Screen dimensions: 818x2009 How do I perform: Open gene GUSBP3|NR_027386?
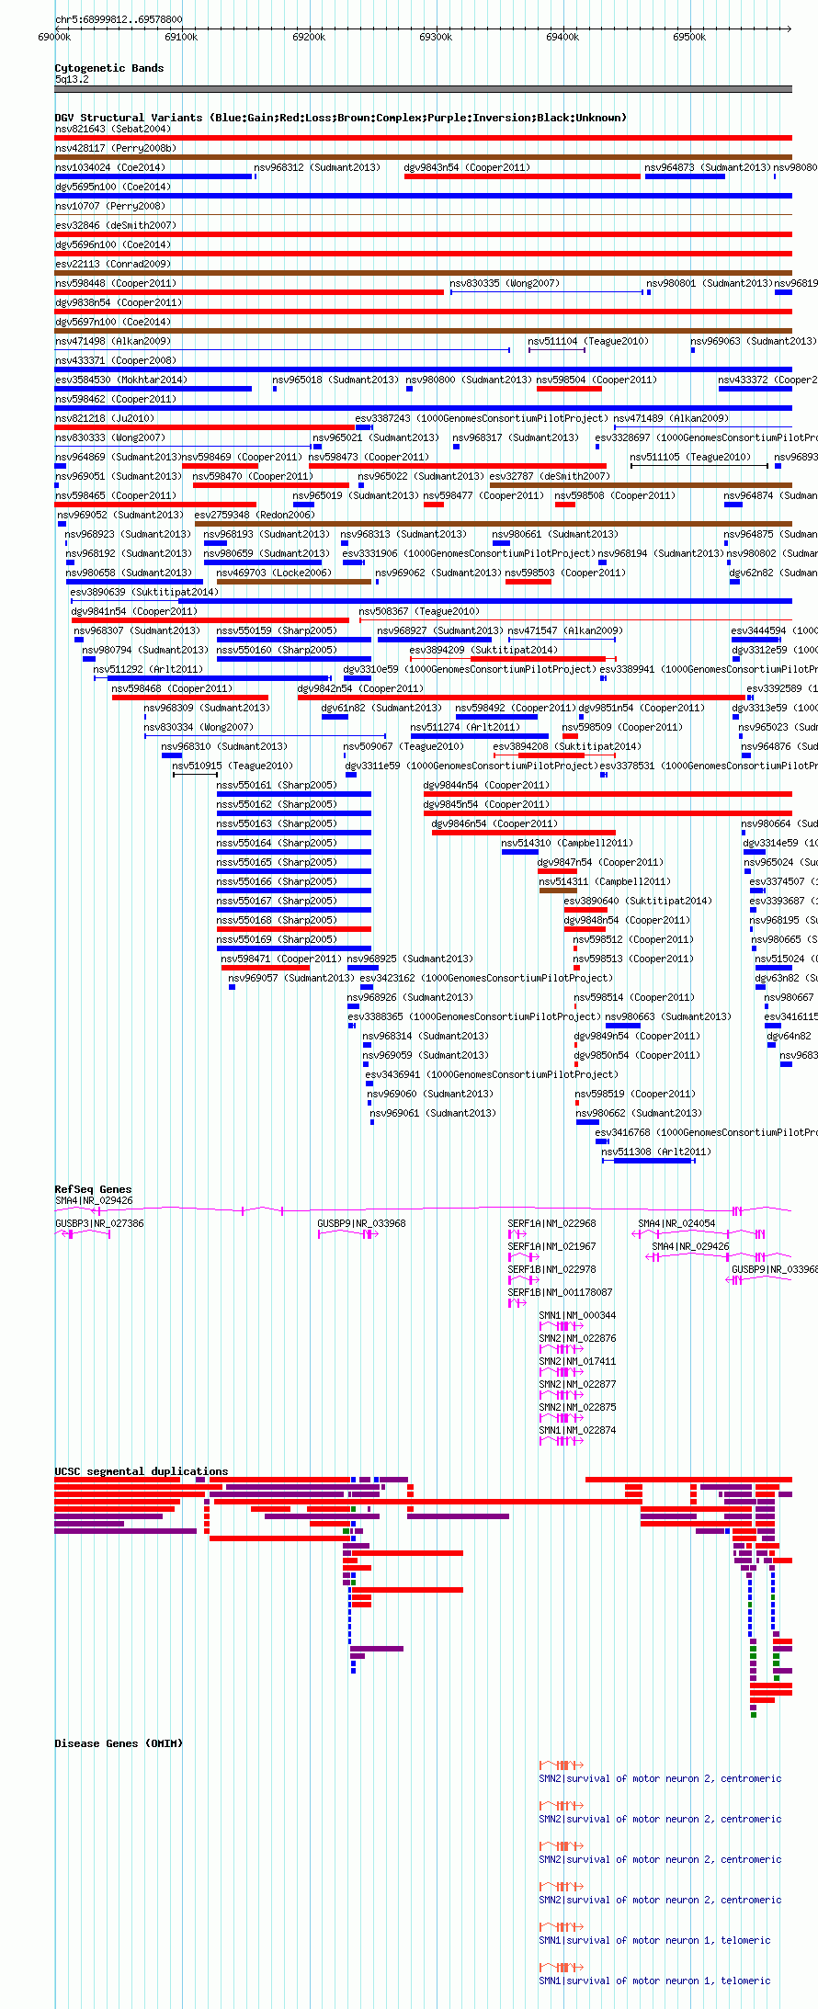pos(99,1223)
